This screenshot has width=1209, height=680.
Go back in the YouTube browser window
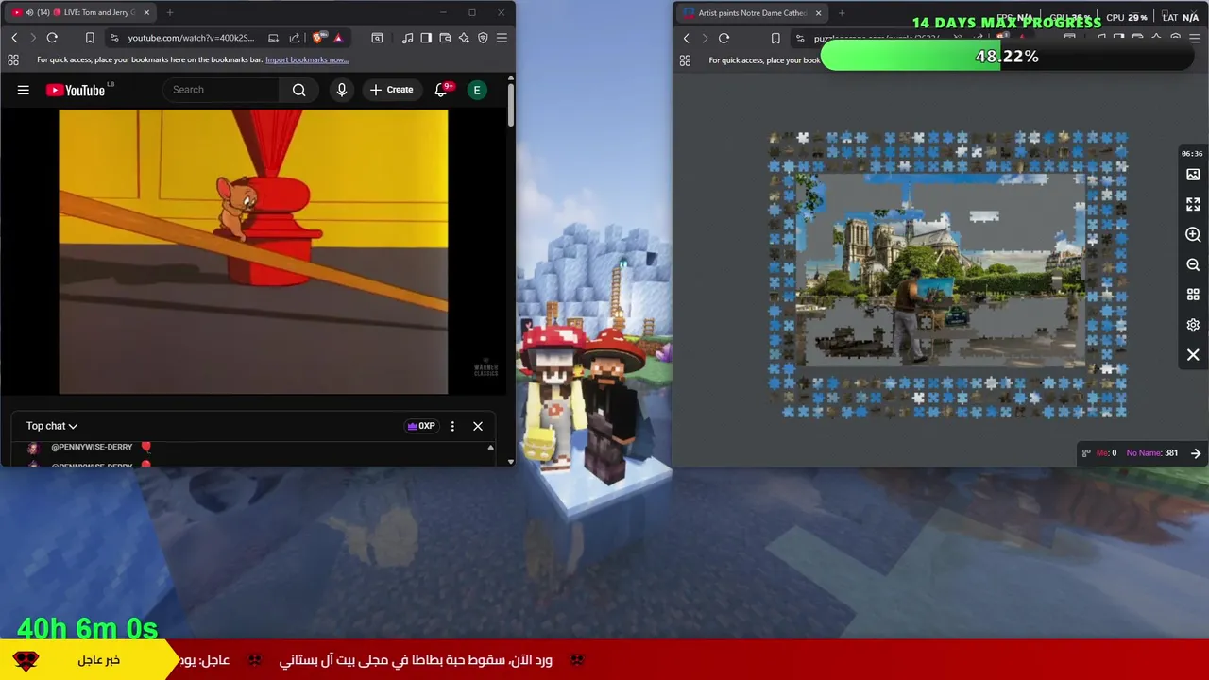click(14, 38)
